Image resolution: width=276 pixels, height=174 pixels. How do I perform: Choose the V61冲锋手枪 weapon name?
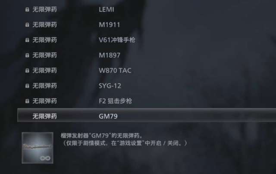click(x=117, y=40)
